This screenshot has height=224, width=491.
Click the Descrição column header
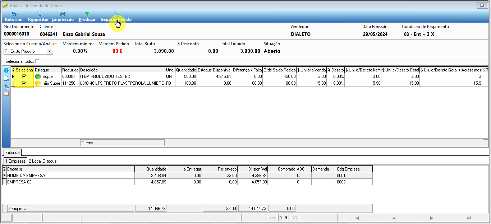[122, 70]
